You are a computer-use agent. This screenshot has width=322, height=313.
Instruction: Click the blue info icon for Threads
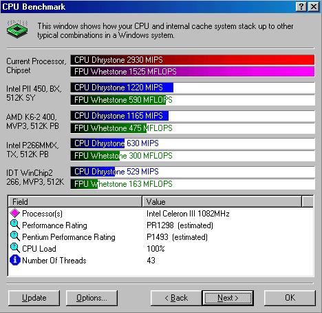click(15, 260)
